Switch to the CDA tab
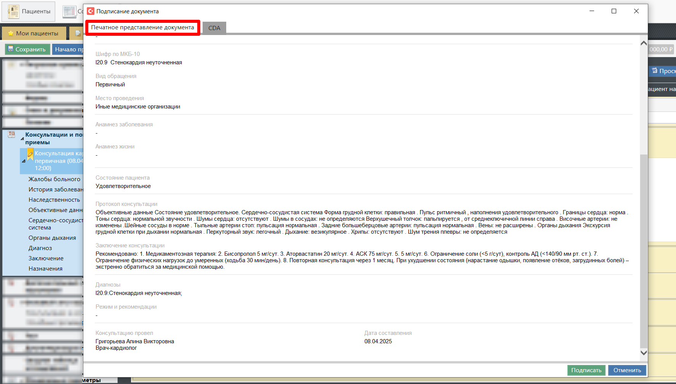The image size is (676, 384). (214, 28)
